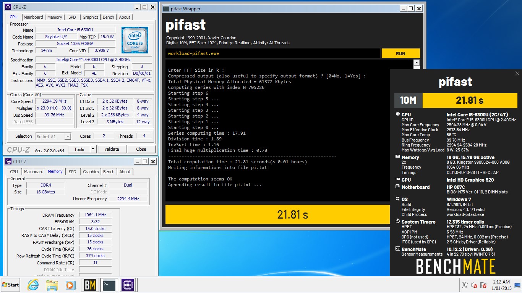
Task: Click the Core Speed value 2294.39 MHz
Action: point(54,101)
